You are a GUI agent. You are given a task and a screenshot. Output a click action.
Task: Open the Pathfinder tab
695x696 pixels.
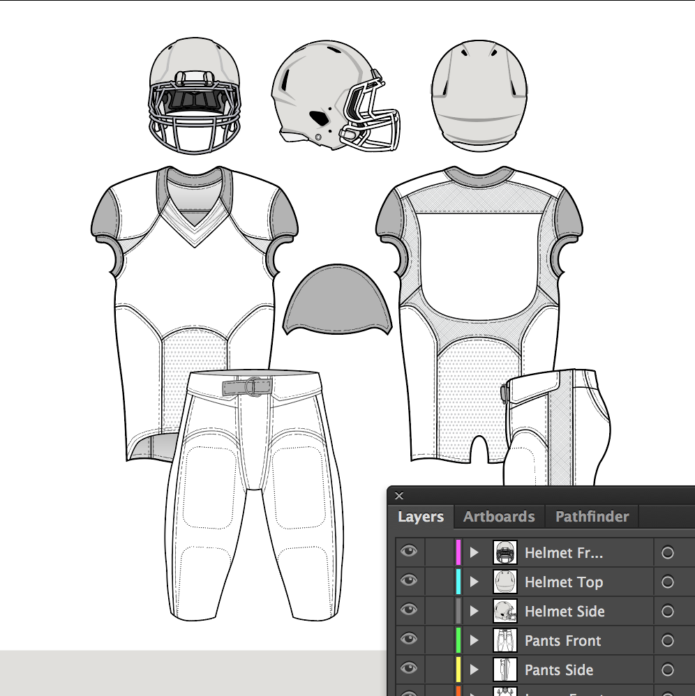592,516
